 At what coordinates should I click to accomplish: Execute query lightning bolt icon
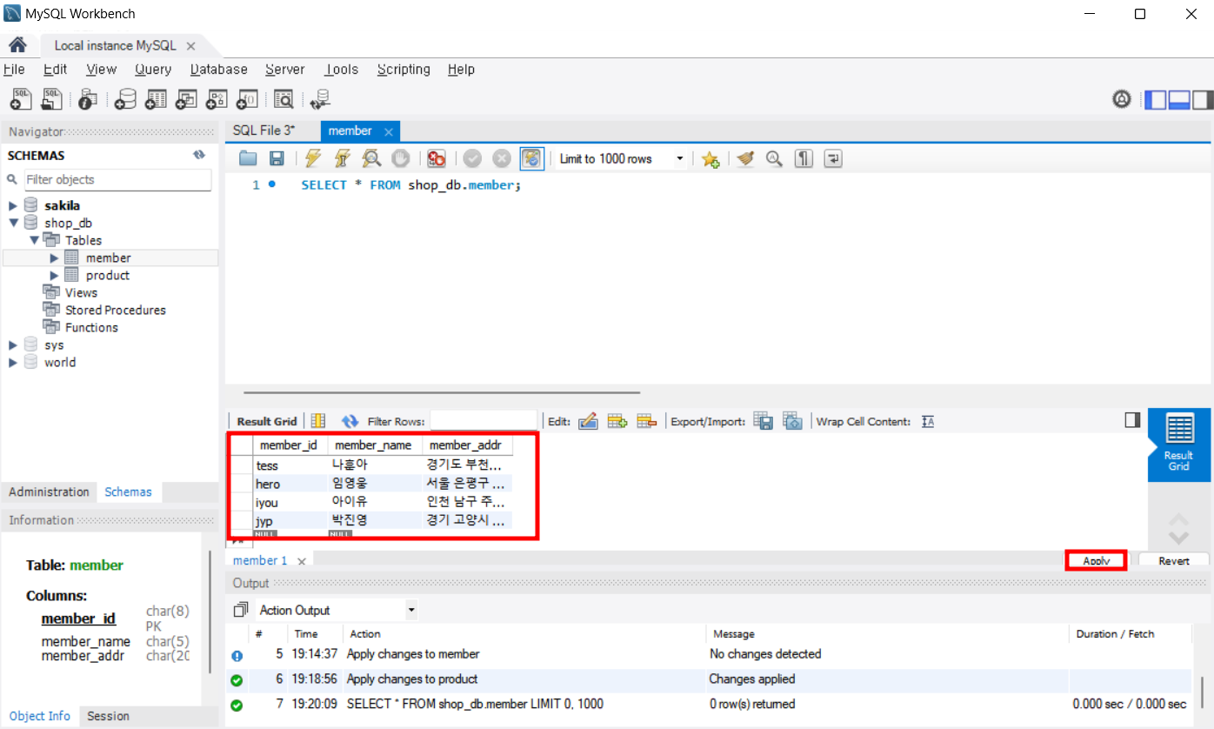pyautogui.click(x=313, y=158)
